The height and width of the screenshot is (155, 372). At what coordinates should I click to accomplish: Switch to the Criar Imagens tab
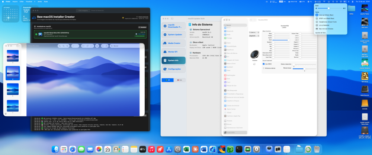point(83,11)
